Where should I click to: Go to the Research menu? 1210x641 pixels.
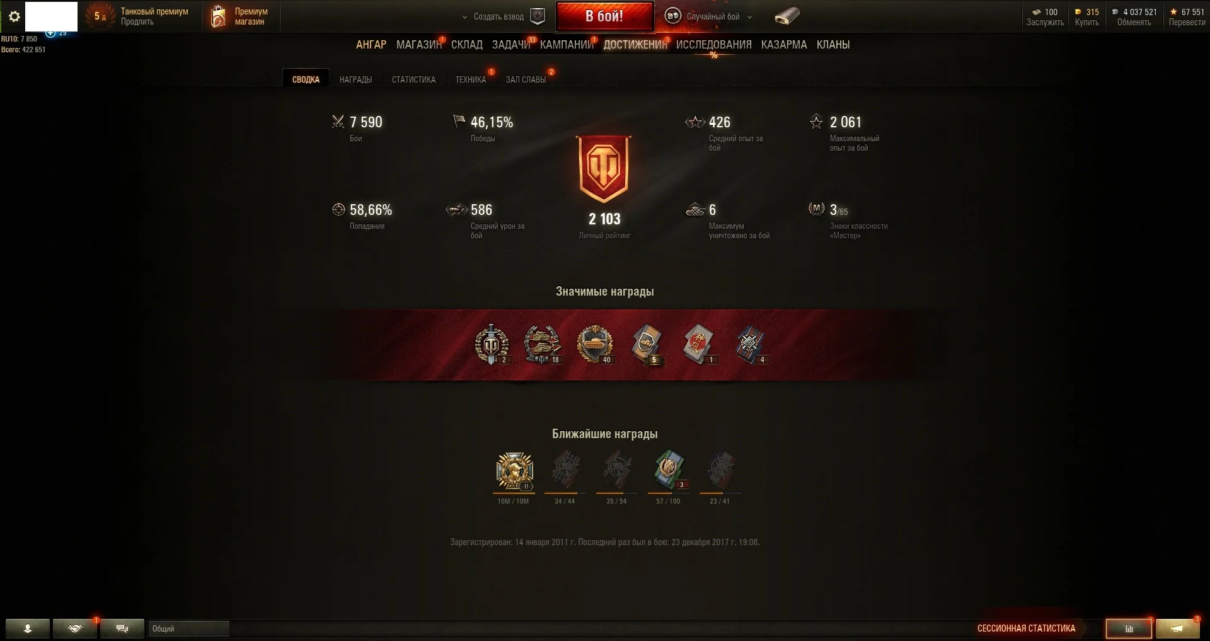(x=713, y=45)
